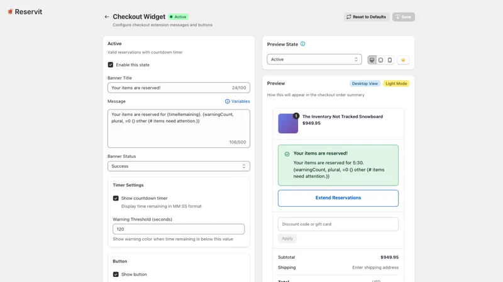The width and height of the screenshot is (503, 282).
Task: Focus the Banner Title input field
Action: (x=179, y=88)
